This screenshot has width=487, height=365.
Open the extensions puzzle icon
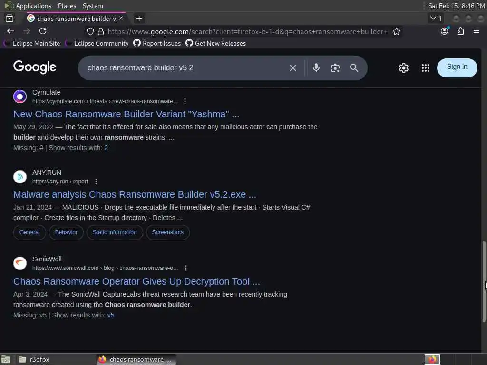coord(460,31)
